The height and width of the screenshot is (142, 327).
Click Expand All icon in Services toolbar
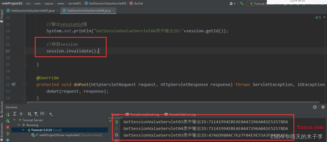[x=15, y=114]
